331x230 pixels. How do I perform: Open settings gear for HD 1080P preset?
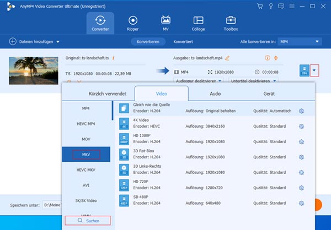click(301, 142)
